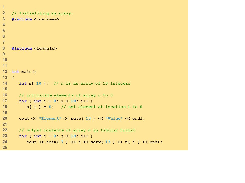Screen dimensions: 245x183
Task: Click 'endl;' at end of line 20
Action: [139, 119]
